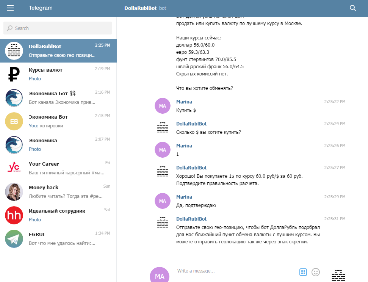Image resolution: width=368 pixels, height=282 pixels.
Task: Click DollaRublBot sender name on last message
Action: click(191, 219)
